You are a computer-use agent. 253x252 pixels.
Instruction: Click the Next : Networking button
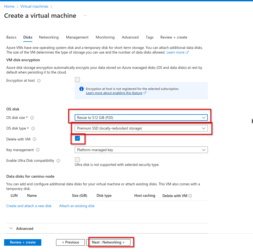pos(108,242)
